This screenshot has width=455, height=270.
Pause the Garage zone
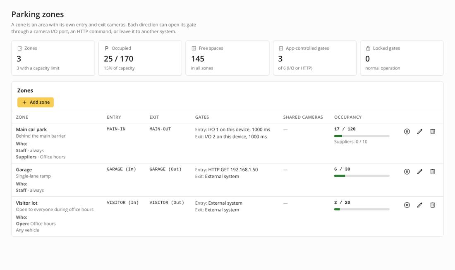tap(407, 172)
